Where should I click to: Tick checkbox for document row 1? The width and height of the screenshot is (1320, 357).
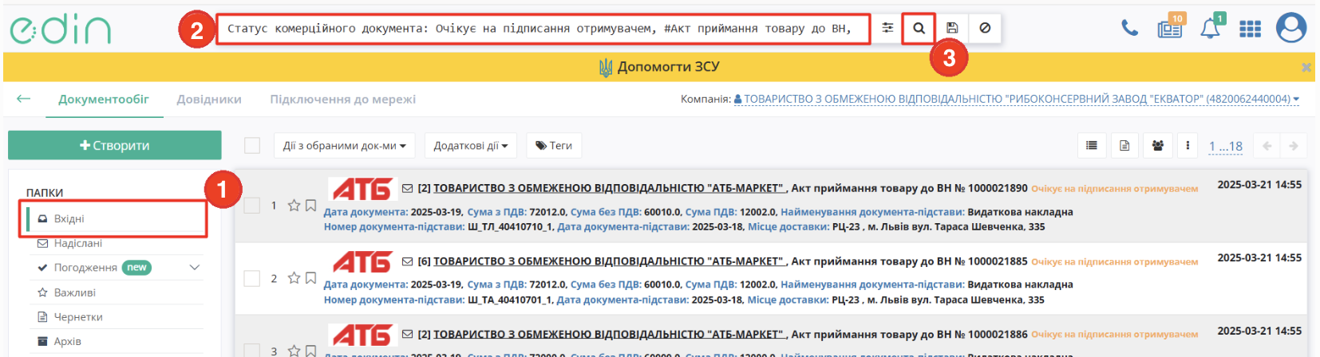(x=252, y=206)
